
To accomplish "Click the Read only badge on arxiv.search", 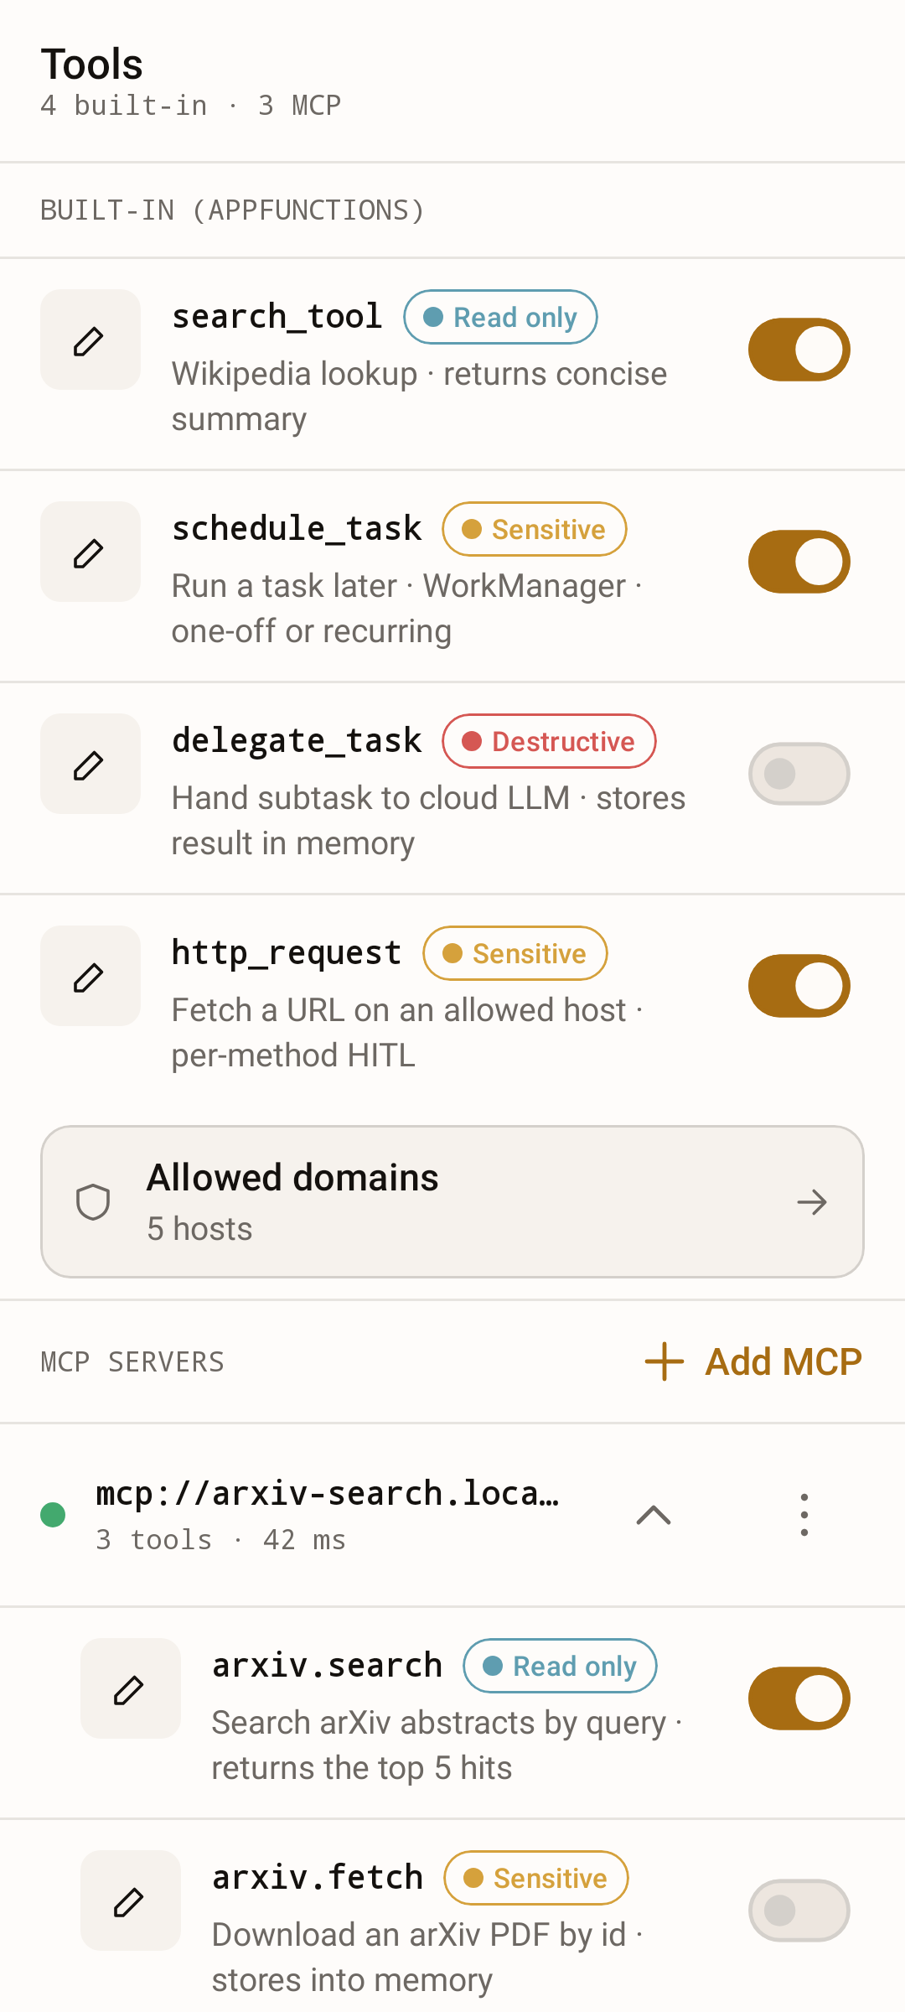I will [560, 1666].
